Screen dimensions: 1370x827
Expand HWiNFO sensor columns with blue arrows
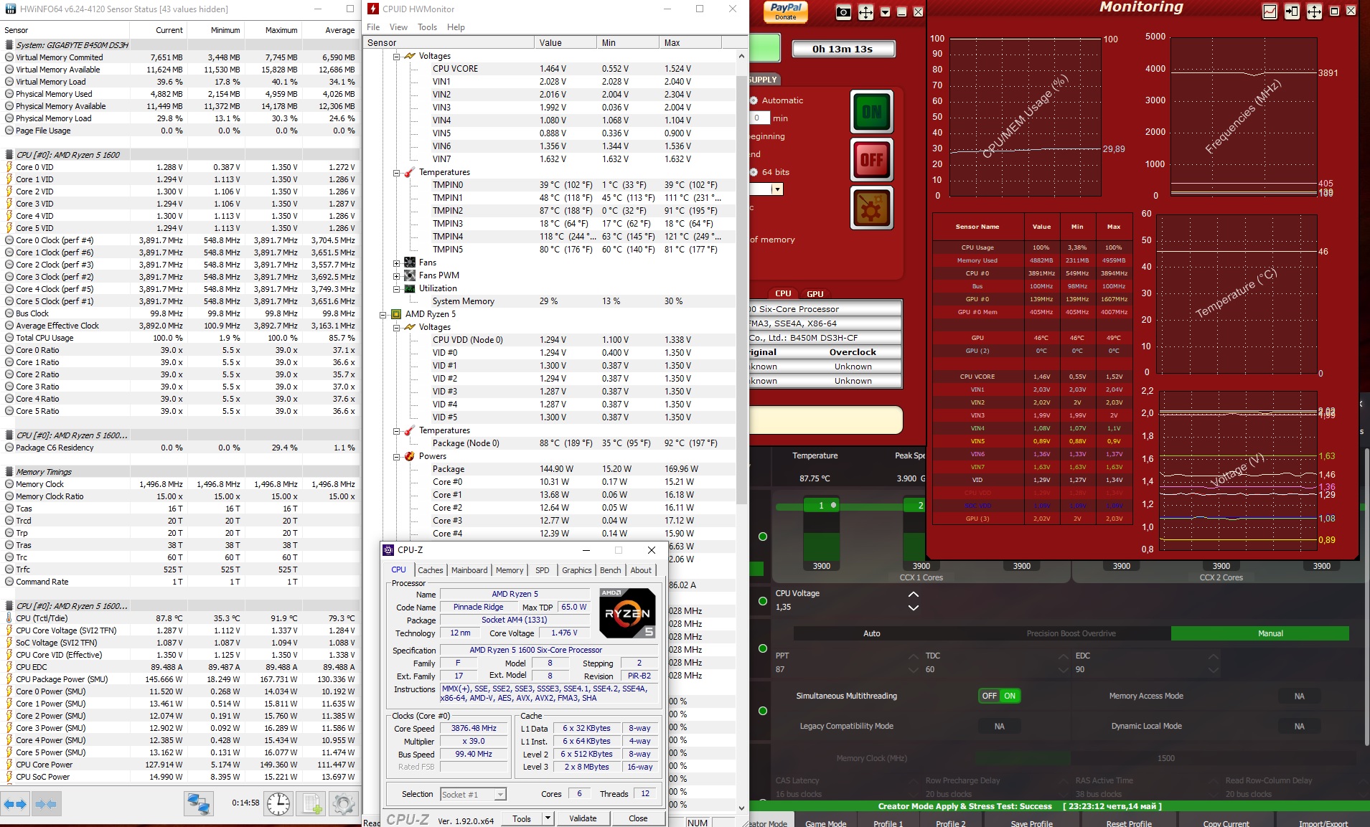pyautogui.click(x=16, y=804)
